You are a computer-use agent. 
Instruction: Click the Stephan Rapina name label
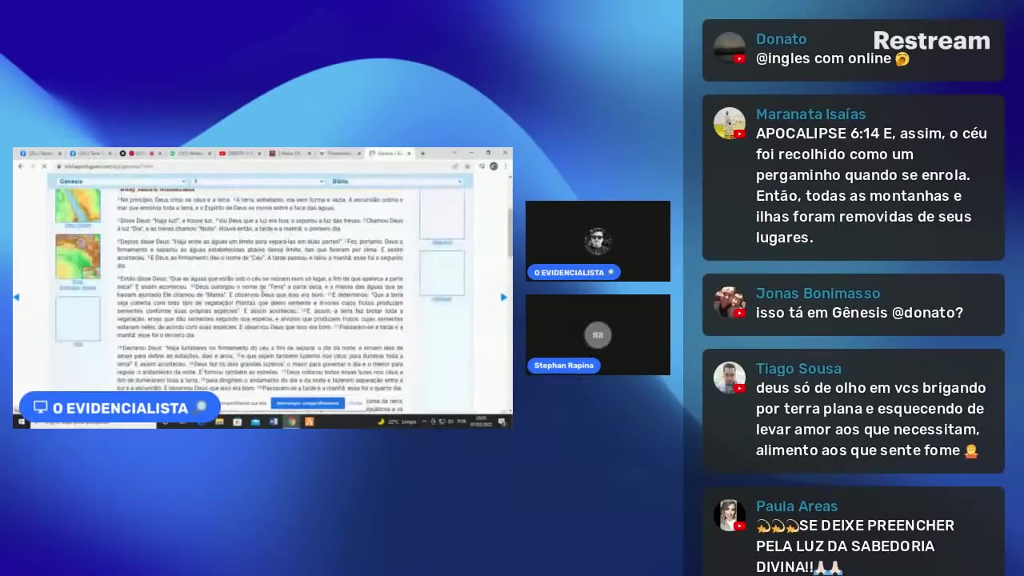tap(564, 366)
